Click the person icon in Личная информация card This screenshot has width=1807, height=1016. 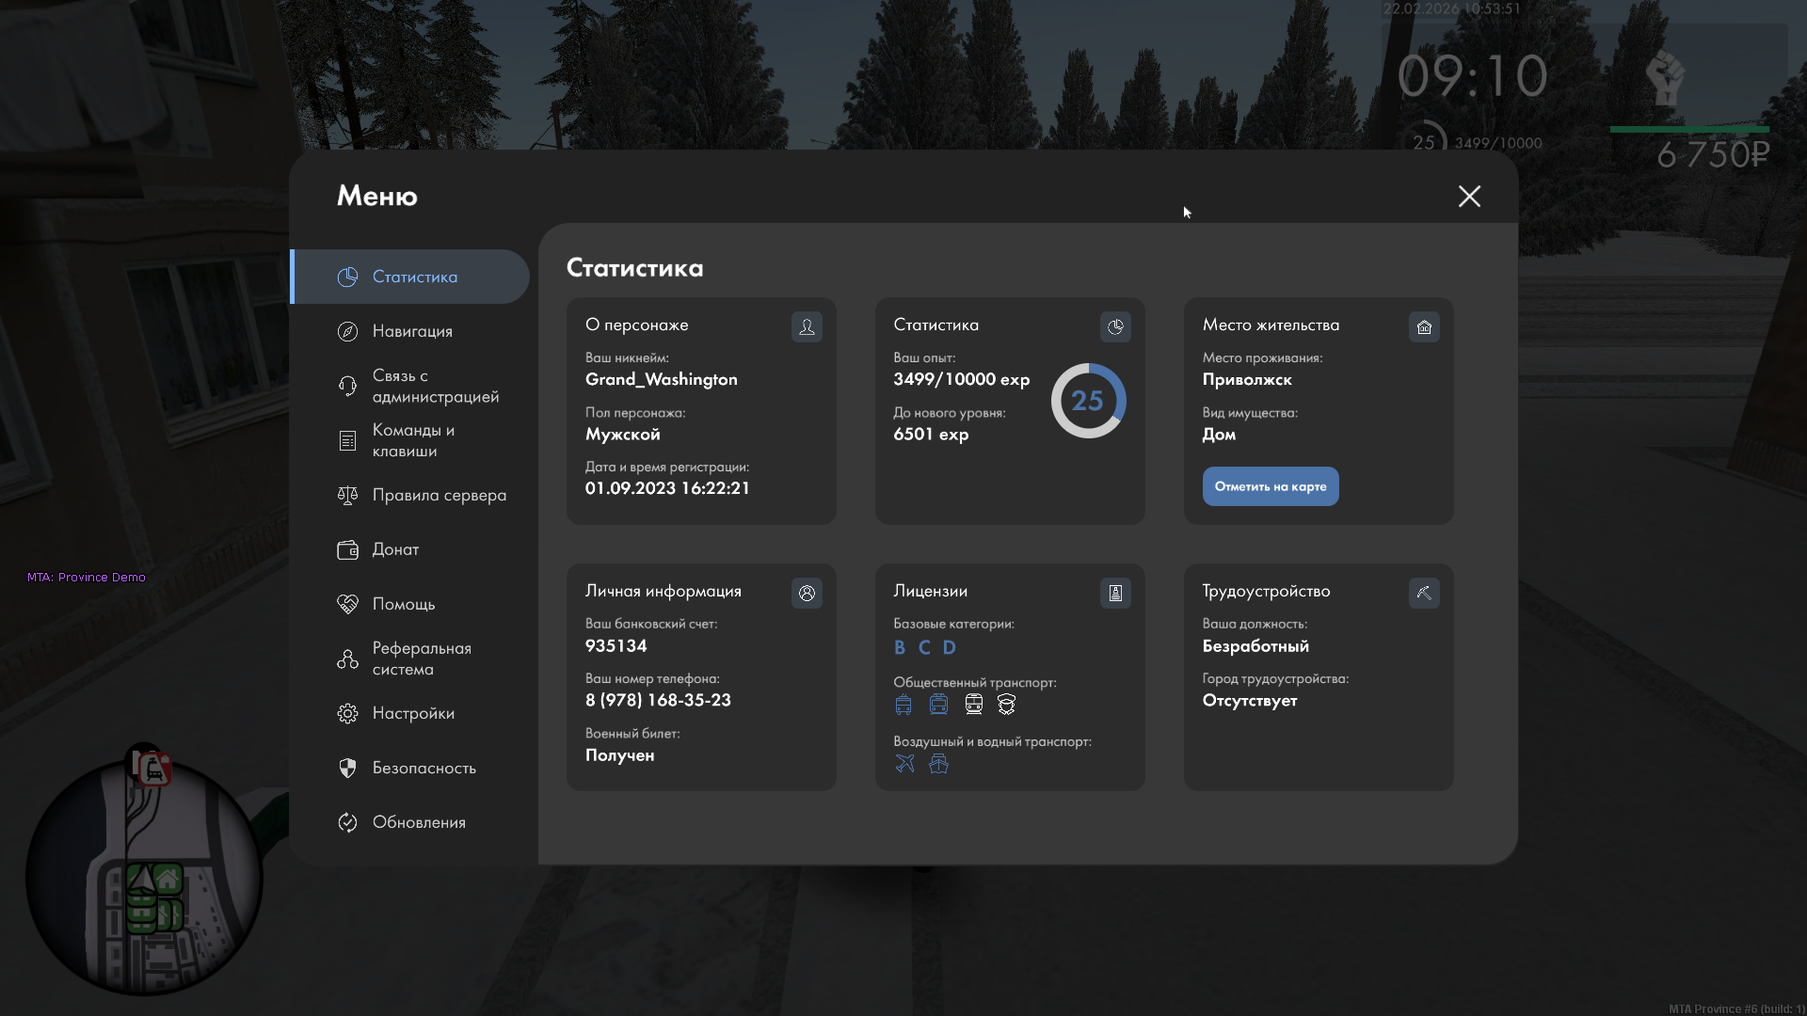[x=807, y=593]
